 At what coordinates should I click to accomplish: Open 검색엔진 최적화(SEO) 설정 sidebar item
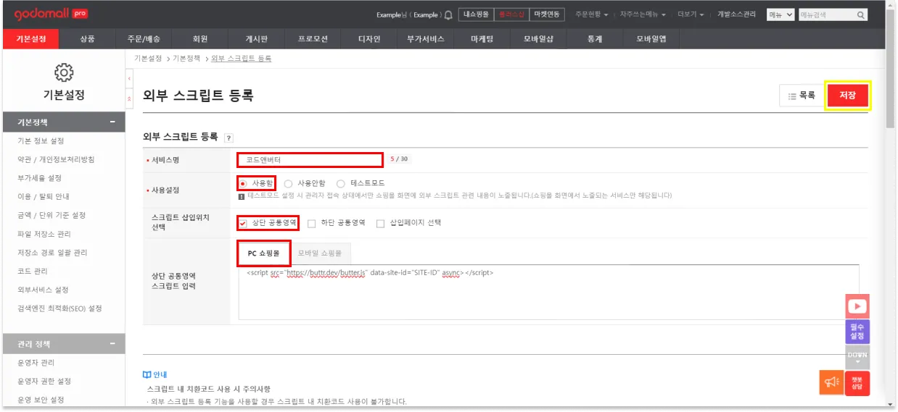[59, 308]
